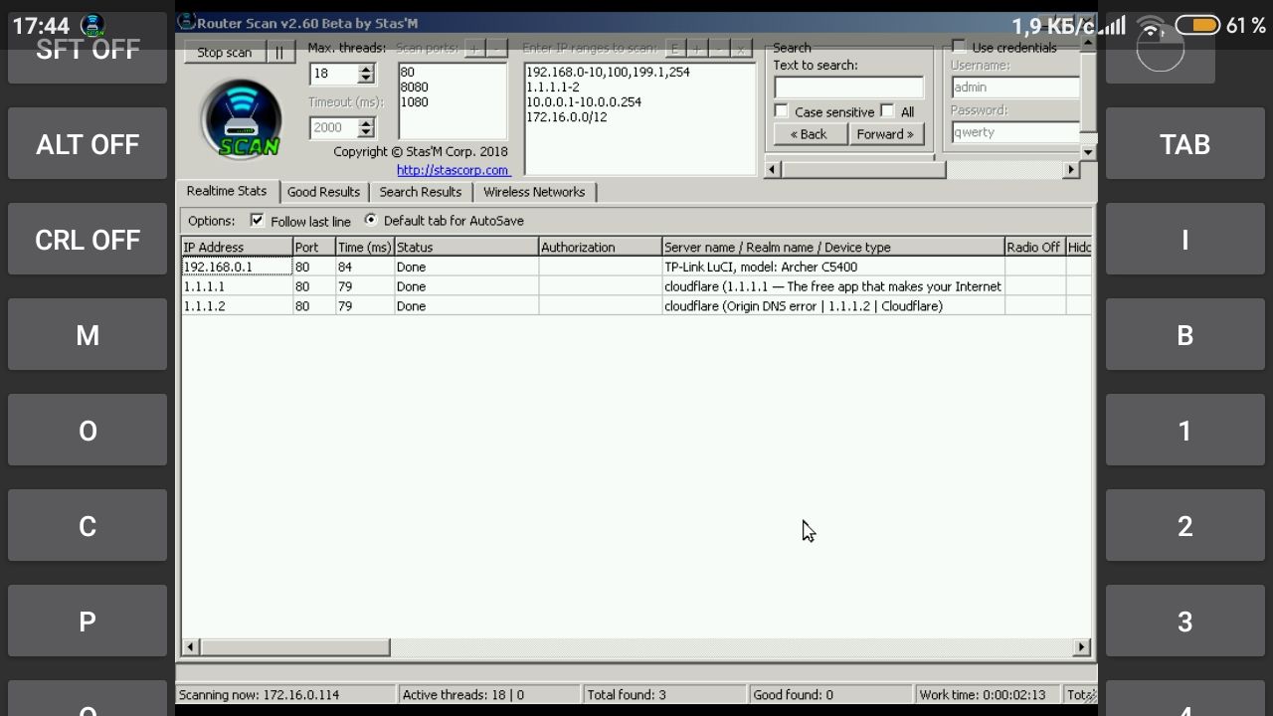Tap the battery indicator icon
The height and width of the screenshot is (716, 1273).
tap(1197, 26)
